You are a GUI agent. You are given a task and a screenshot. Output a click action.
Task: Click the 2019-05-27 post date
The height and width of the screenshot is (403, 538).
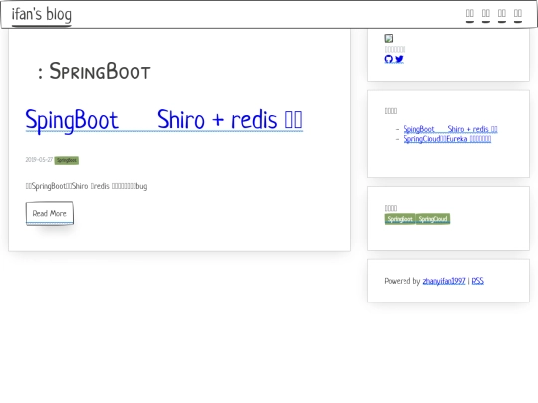[x=39, y=160]
